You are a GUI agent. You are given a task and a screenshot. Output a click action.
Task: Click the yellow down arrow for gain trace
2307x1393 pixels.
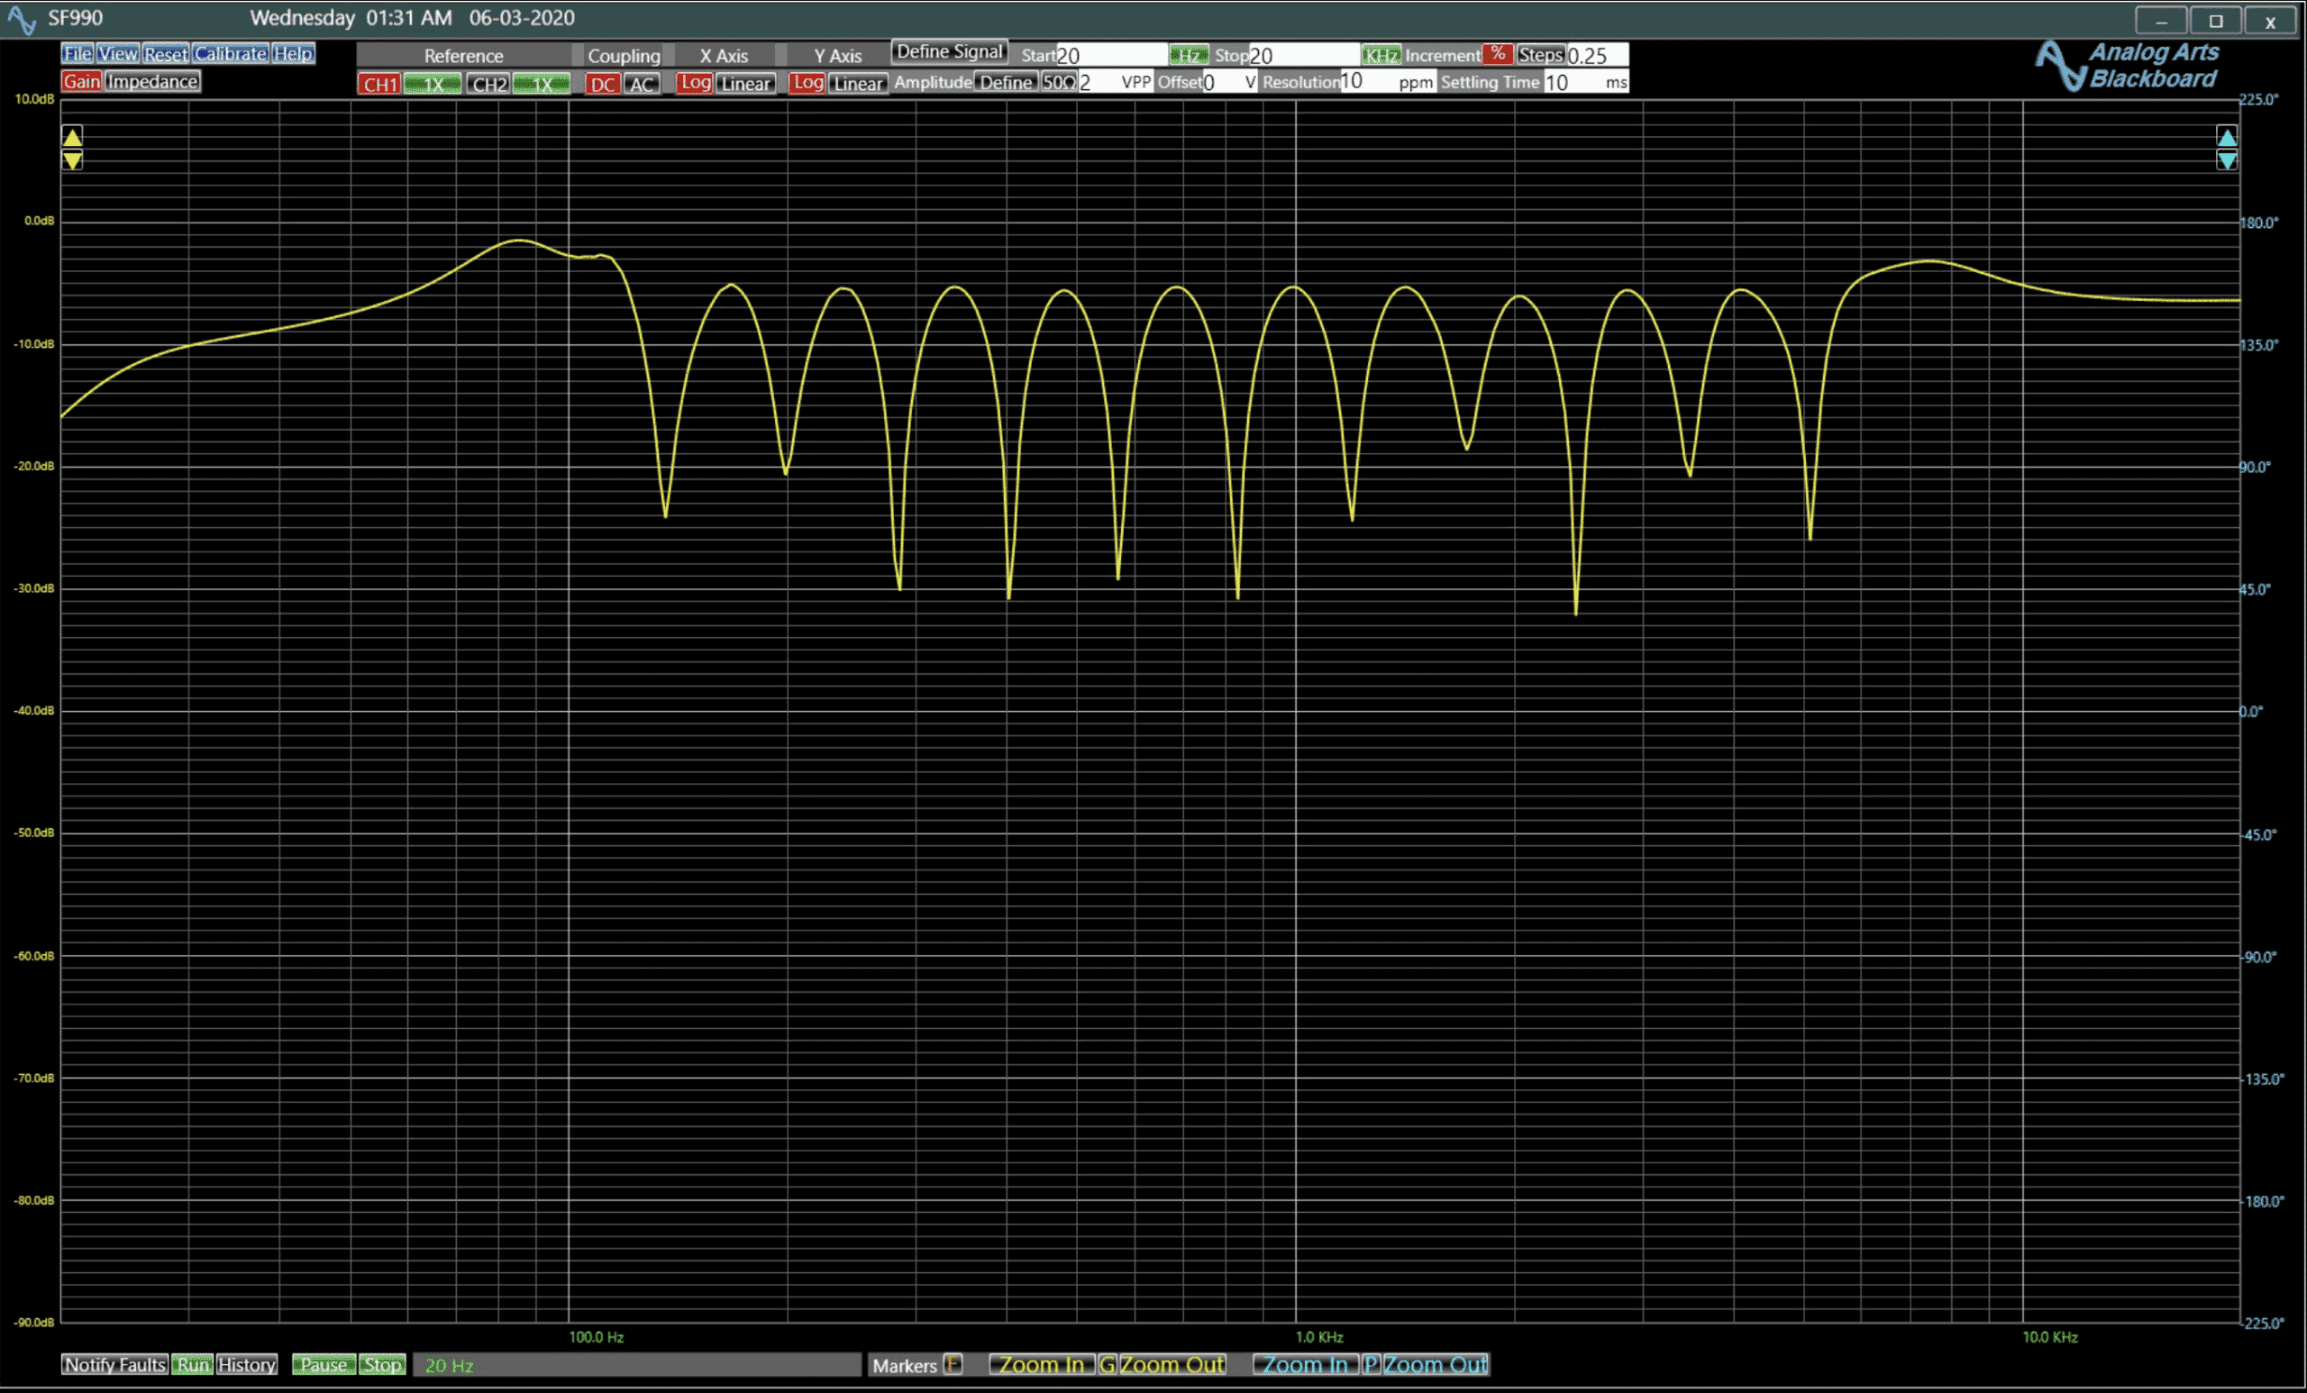coord(72,160)
